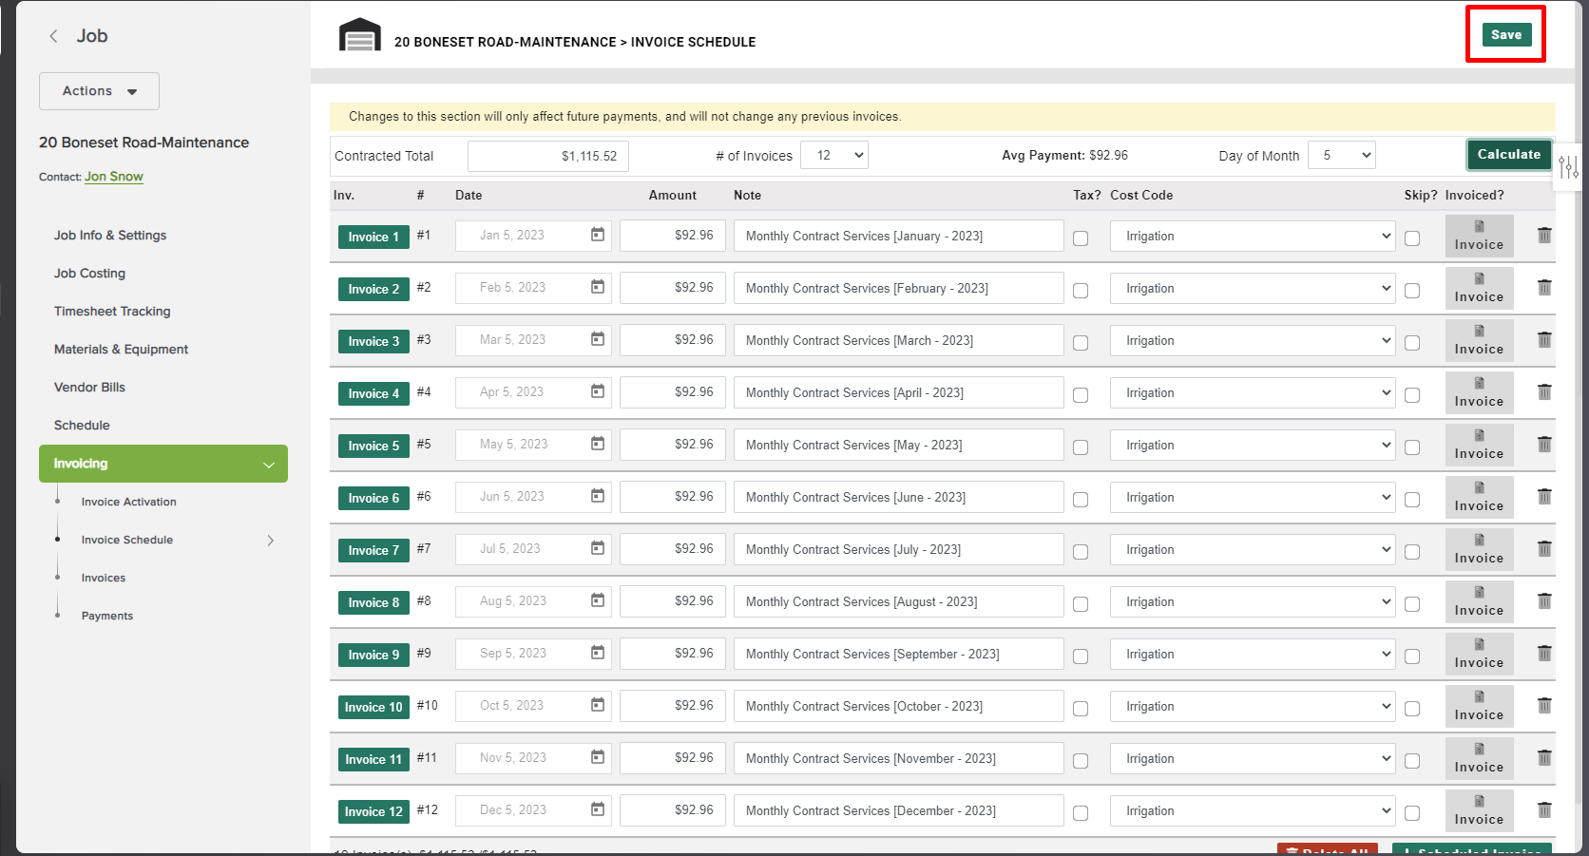
Task: Delete invoice #9 with the trash icon
Action: coord(1544,653)
